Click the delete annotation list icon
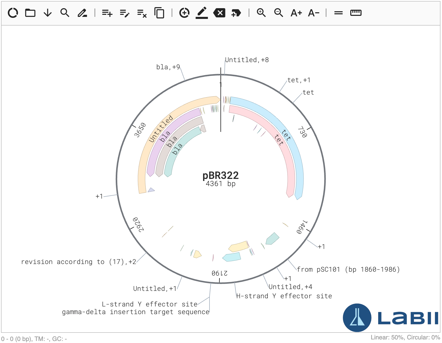 (142, 13)
